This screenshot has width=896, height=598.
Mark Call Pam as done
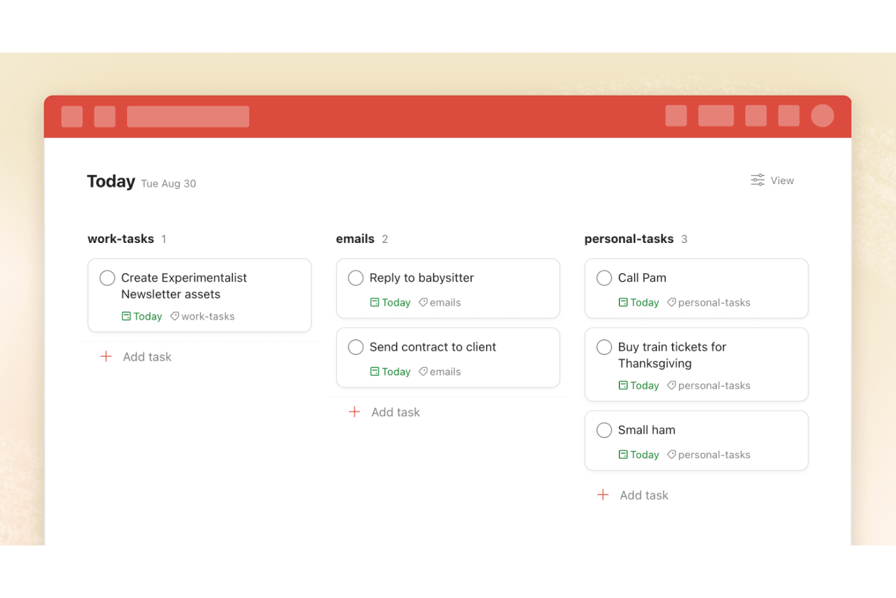(x=604, y=277)
